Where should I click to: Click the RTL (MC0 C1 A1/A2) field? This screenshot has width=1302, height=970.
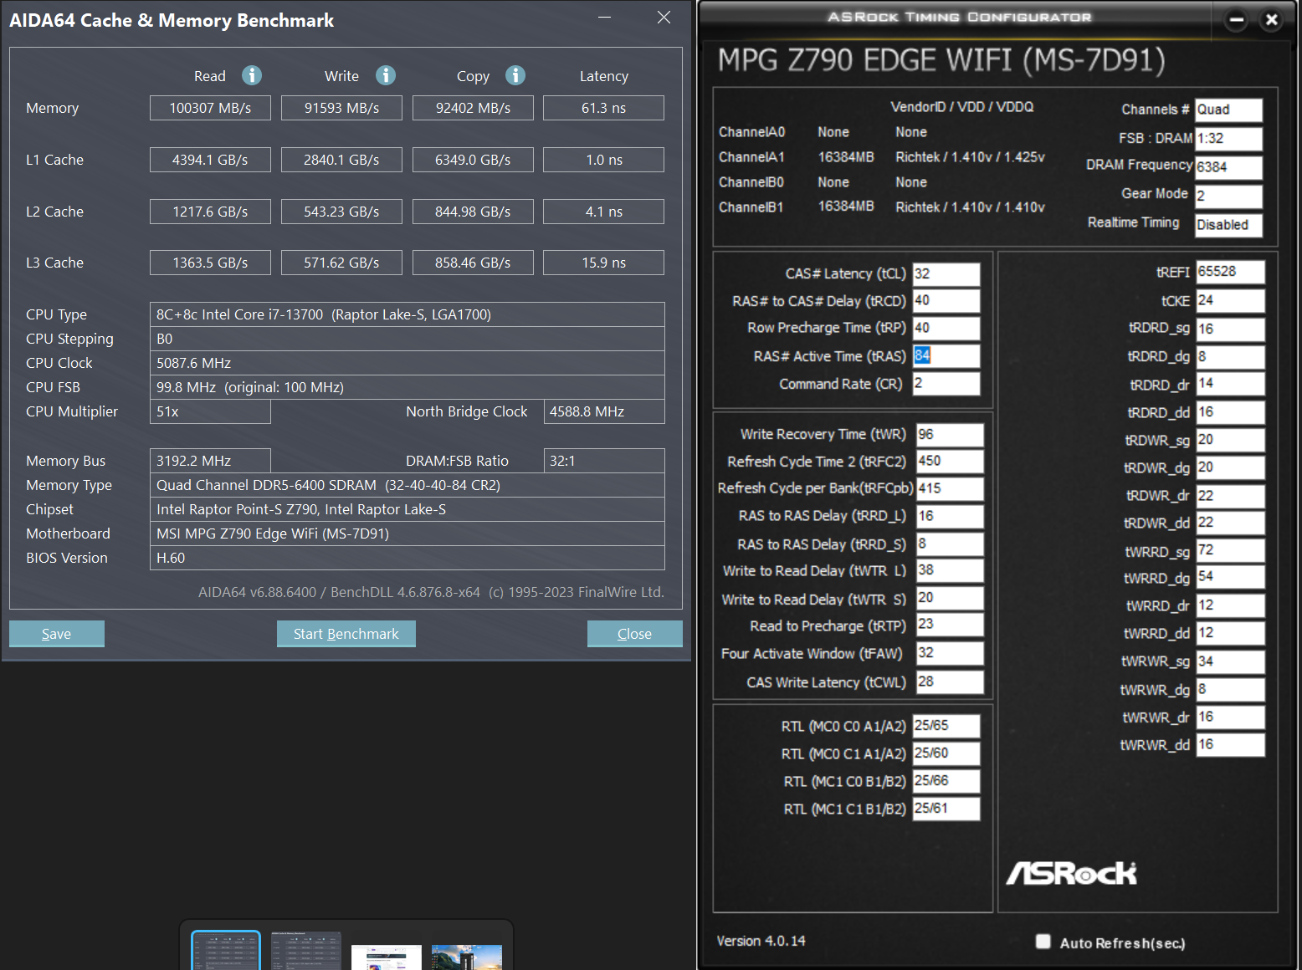[946, 753]
